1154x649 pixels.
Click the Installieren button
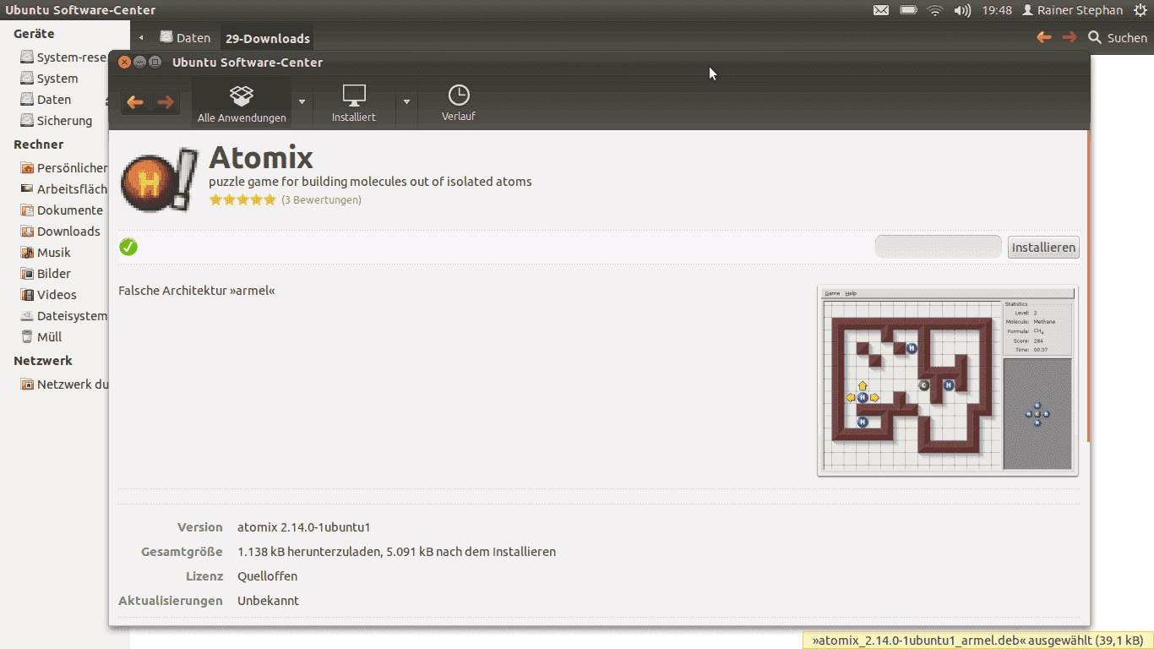tap(1043, 248)
